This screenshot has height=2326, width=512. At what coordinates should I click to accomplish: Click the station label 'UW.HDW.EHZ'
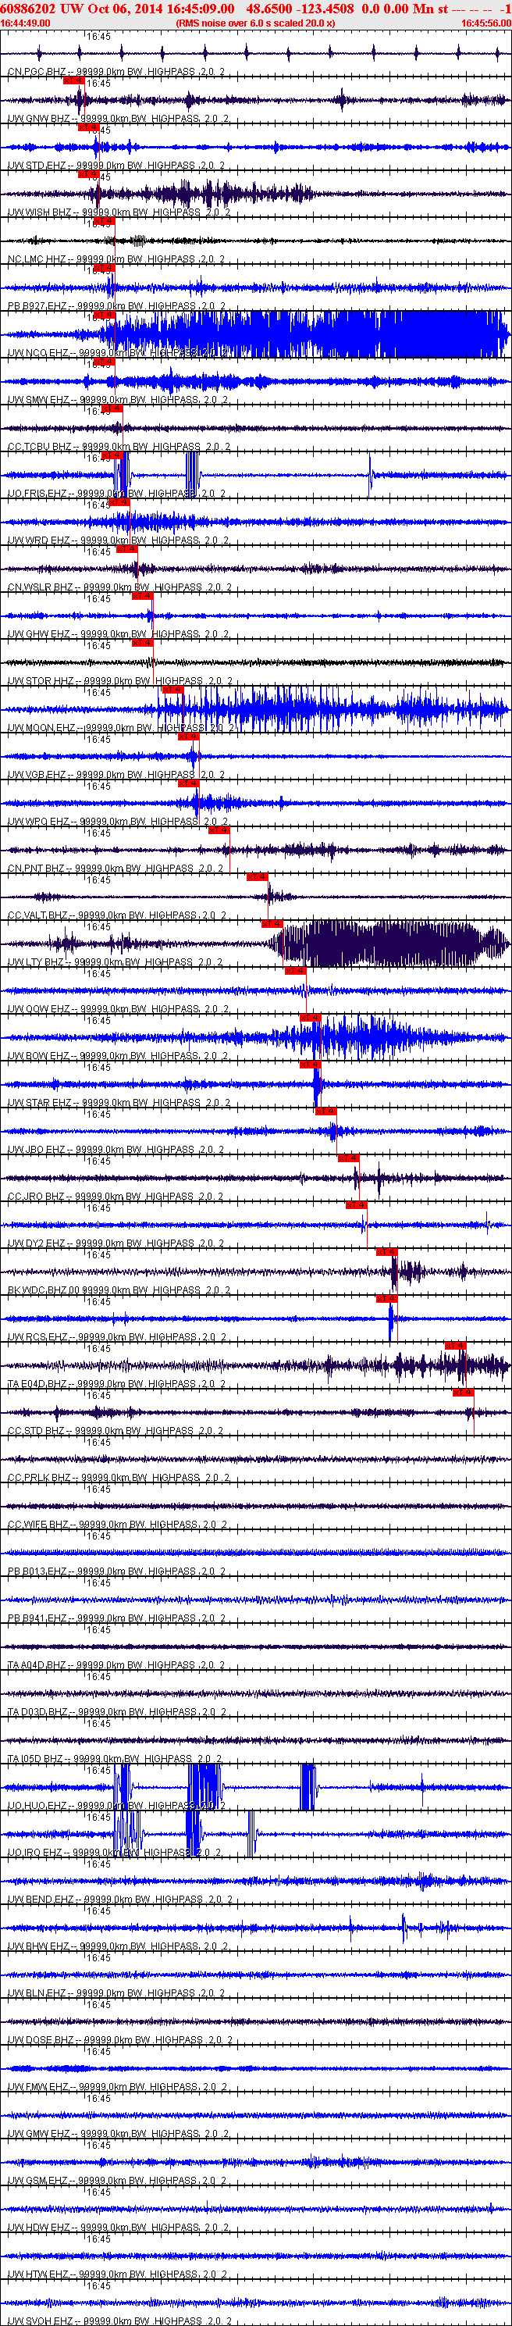39,2228
